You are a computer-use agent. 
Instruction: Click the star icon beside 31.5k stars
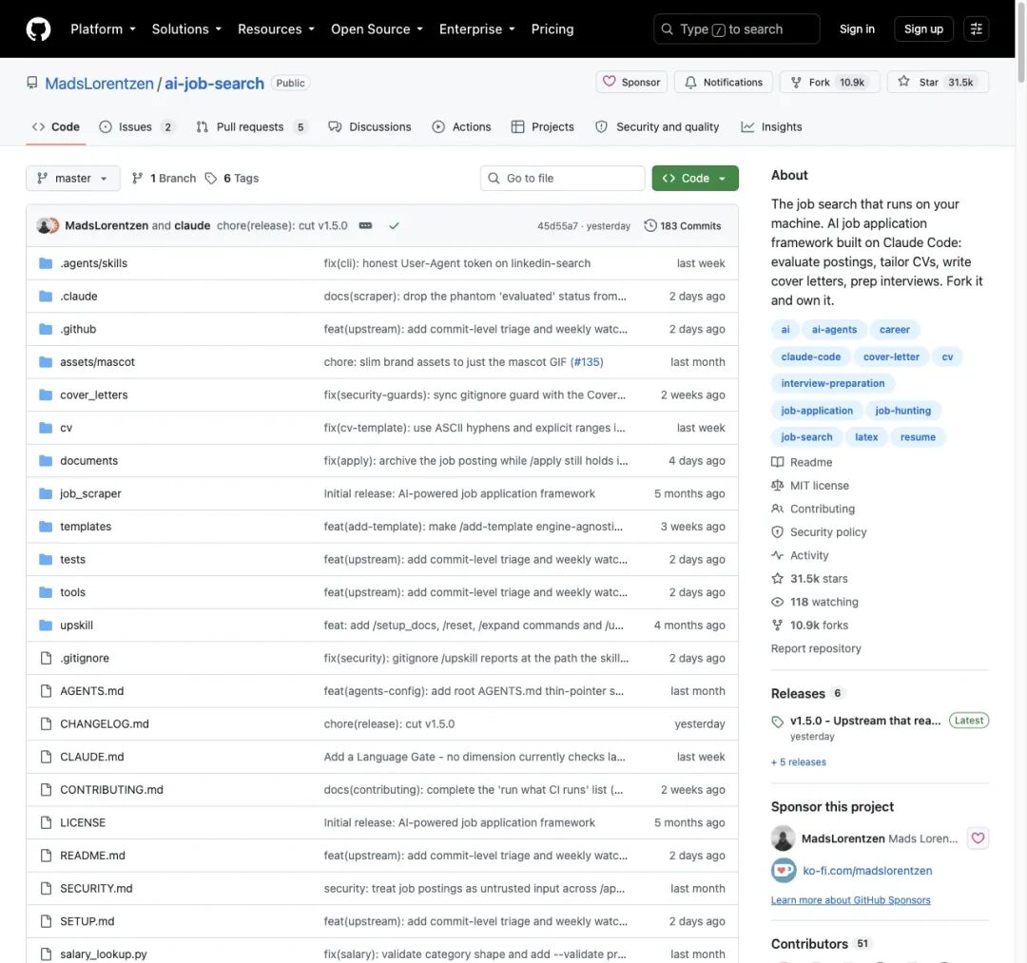[x=778, y=579]
